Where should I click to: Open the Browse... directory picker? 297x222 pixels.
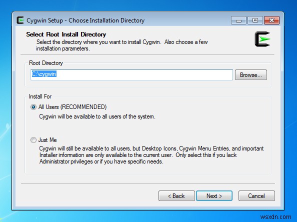251,75
